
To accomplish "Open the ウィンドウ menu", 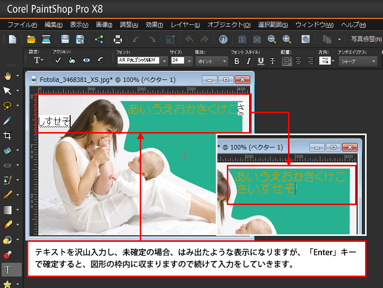I will point(314,25).
